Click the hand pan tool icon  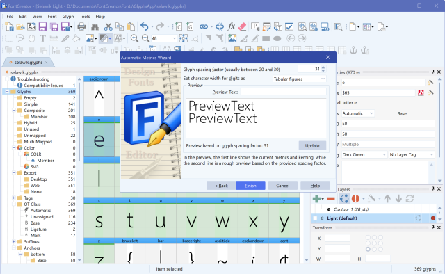(x=31, y=38)
